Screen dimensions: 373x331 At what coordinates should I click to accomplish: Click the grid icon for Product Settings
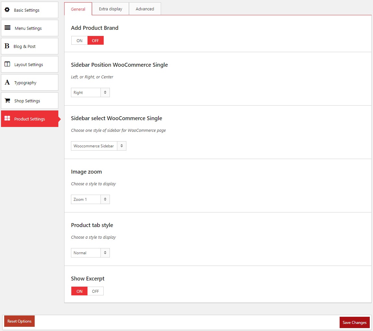[7, 119]
